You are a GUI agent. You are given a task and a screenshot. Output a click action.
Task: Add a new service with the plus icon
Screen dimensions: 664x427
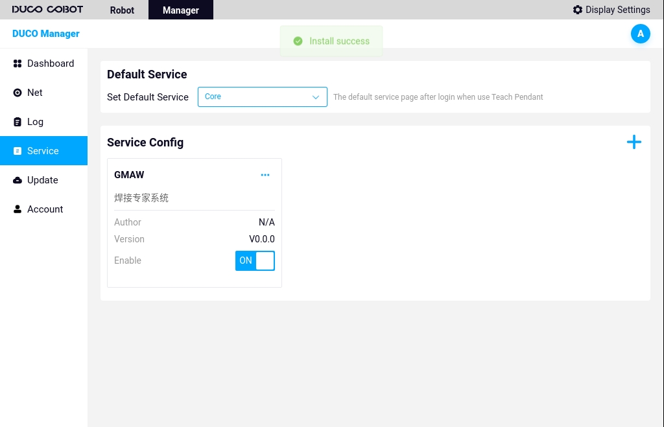pos(634,143)
